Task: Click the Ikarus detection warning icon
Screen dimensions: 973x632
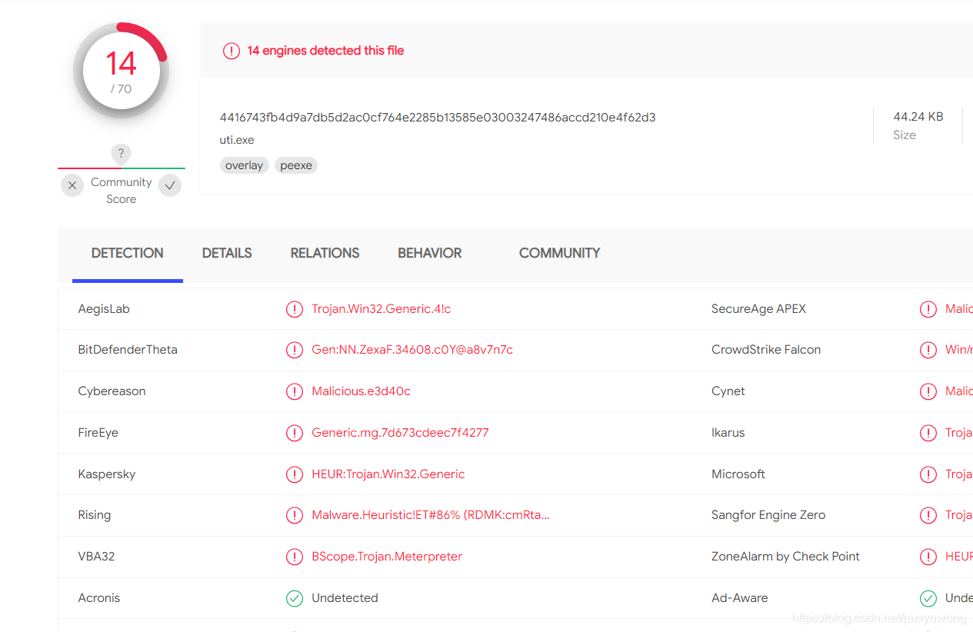Action: [x=928, y=433]
